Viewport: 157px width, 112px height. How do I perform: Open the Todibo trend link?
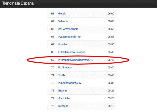(x=62, y=75)
